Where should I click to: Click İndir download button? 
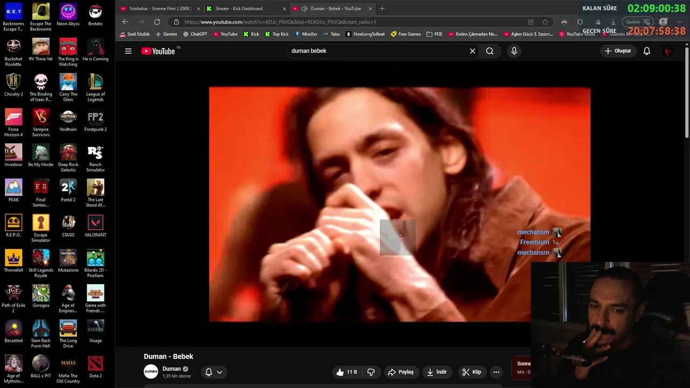437,372
